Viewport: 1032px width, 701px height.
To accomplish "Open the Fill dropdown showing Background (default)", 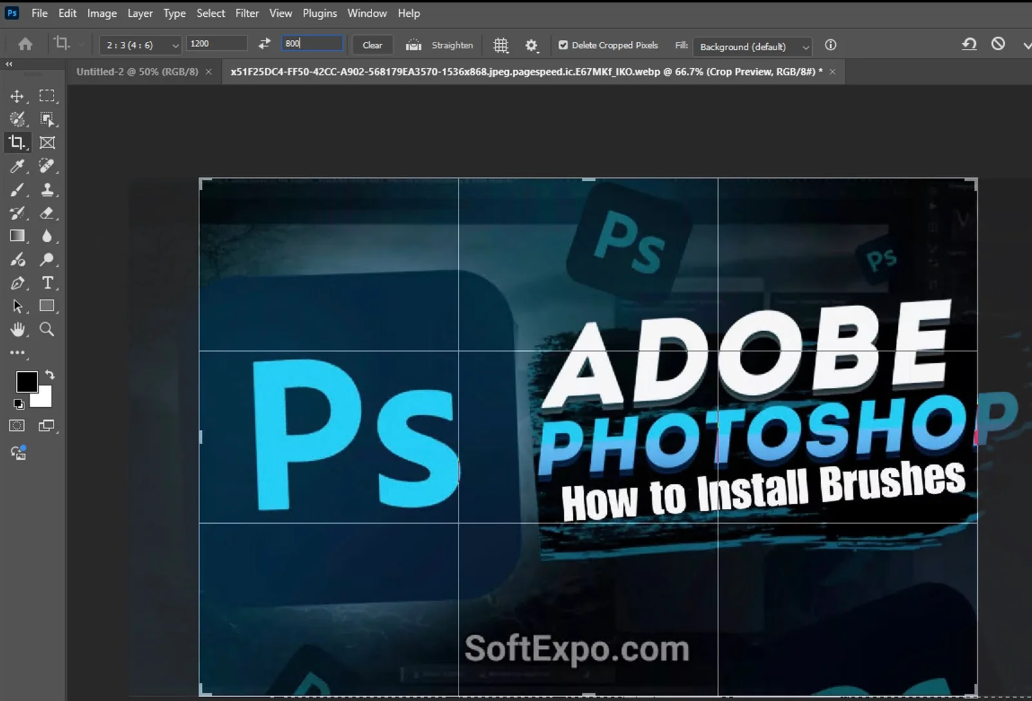I will 752,46.
